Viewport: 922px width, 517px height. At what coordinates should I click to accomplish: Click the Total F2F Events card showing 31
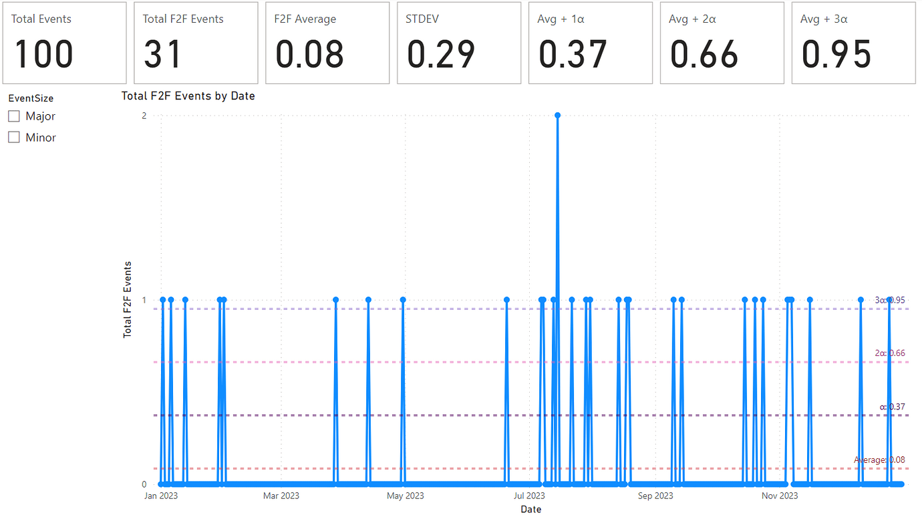tap(196, 42)
